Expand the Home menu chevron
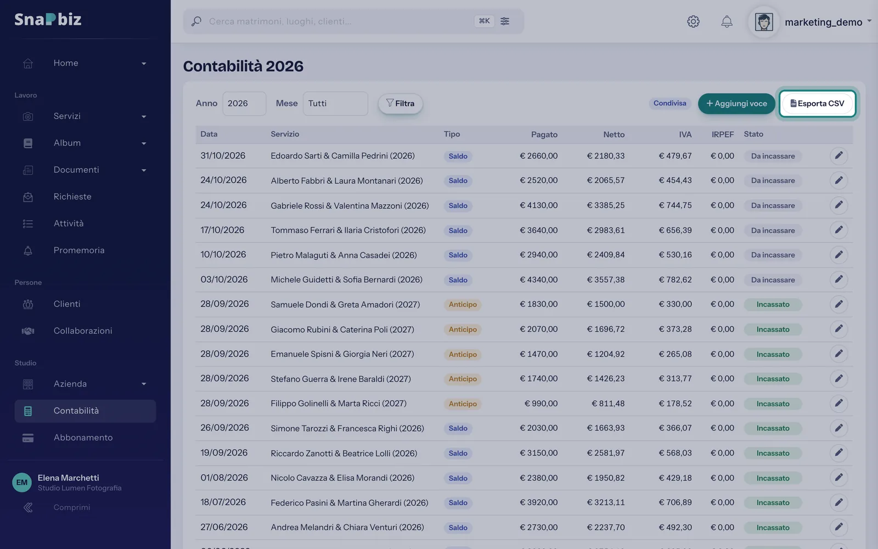Screen dimensions: 878x549 click(144, 64)
